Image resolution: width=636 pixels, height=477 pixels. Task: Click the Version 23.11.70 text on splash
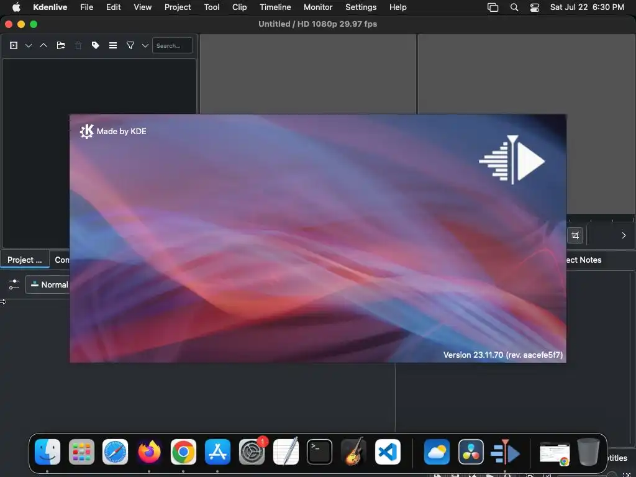pos(503,355)
